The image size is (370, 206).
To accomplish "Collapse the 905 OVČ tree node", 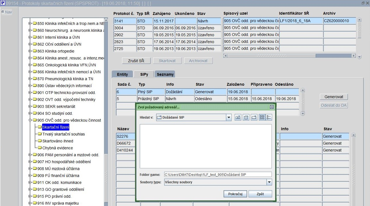I will pyautogui.click(x=30, y=120).
